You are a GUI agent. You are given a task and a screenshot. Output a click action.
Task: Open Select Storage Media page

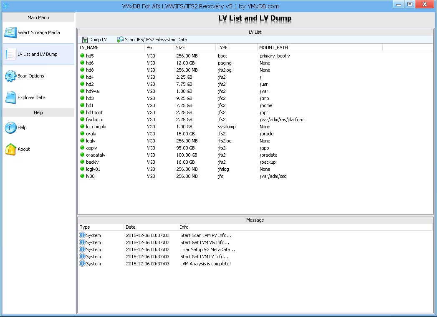(39, 32)
